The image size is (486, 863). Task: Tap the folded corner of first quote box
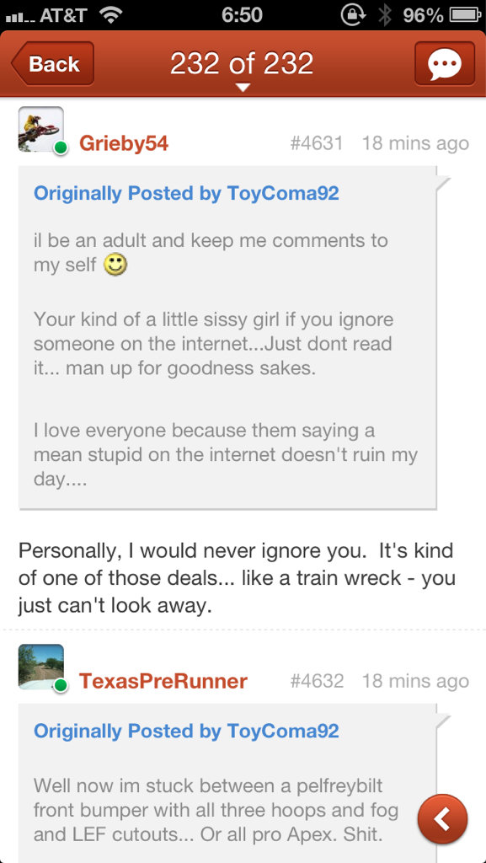[x=443, y=183]
